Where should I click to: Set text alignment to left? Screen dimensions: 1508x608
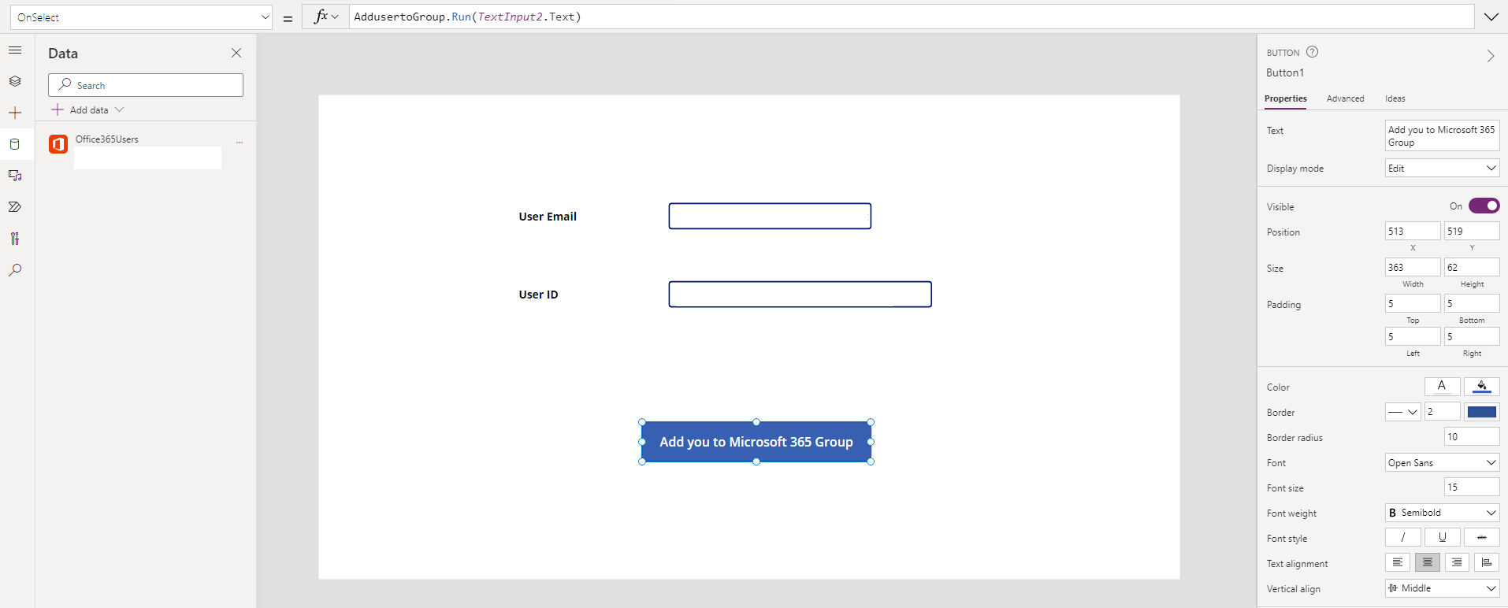pyautogui.click(x=1398, y=562)
